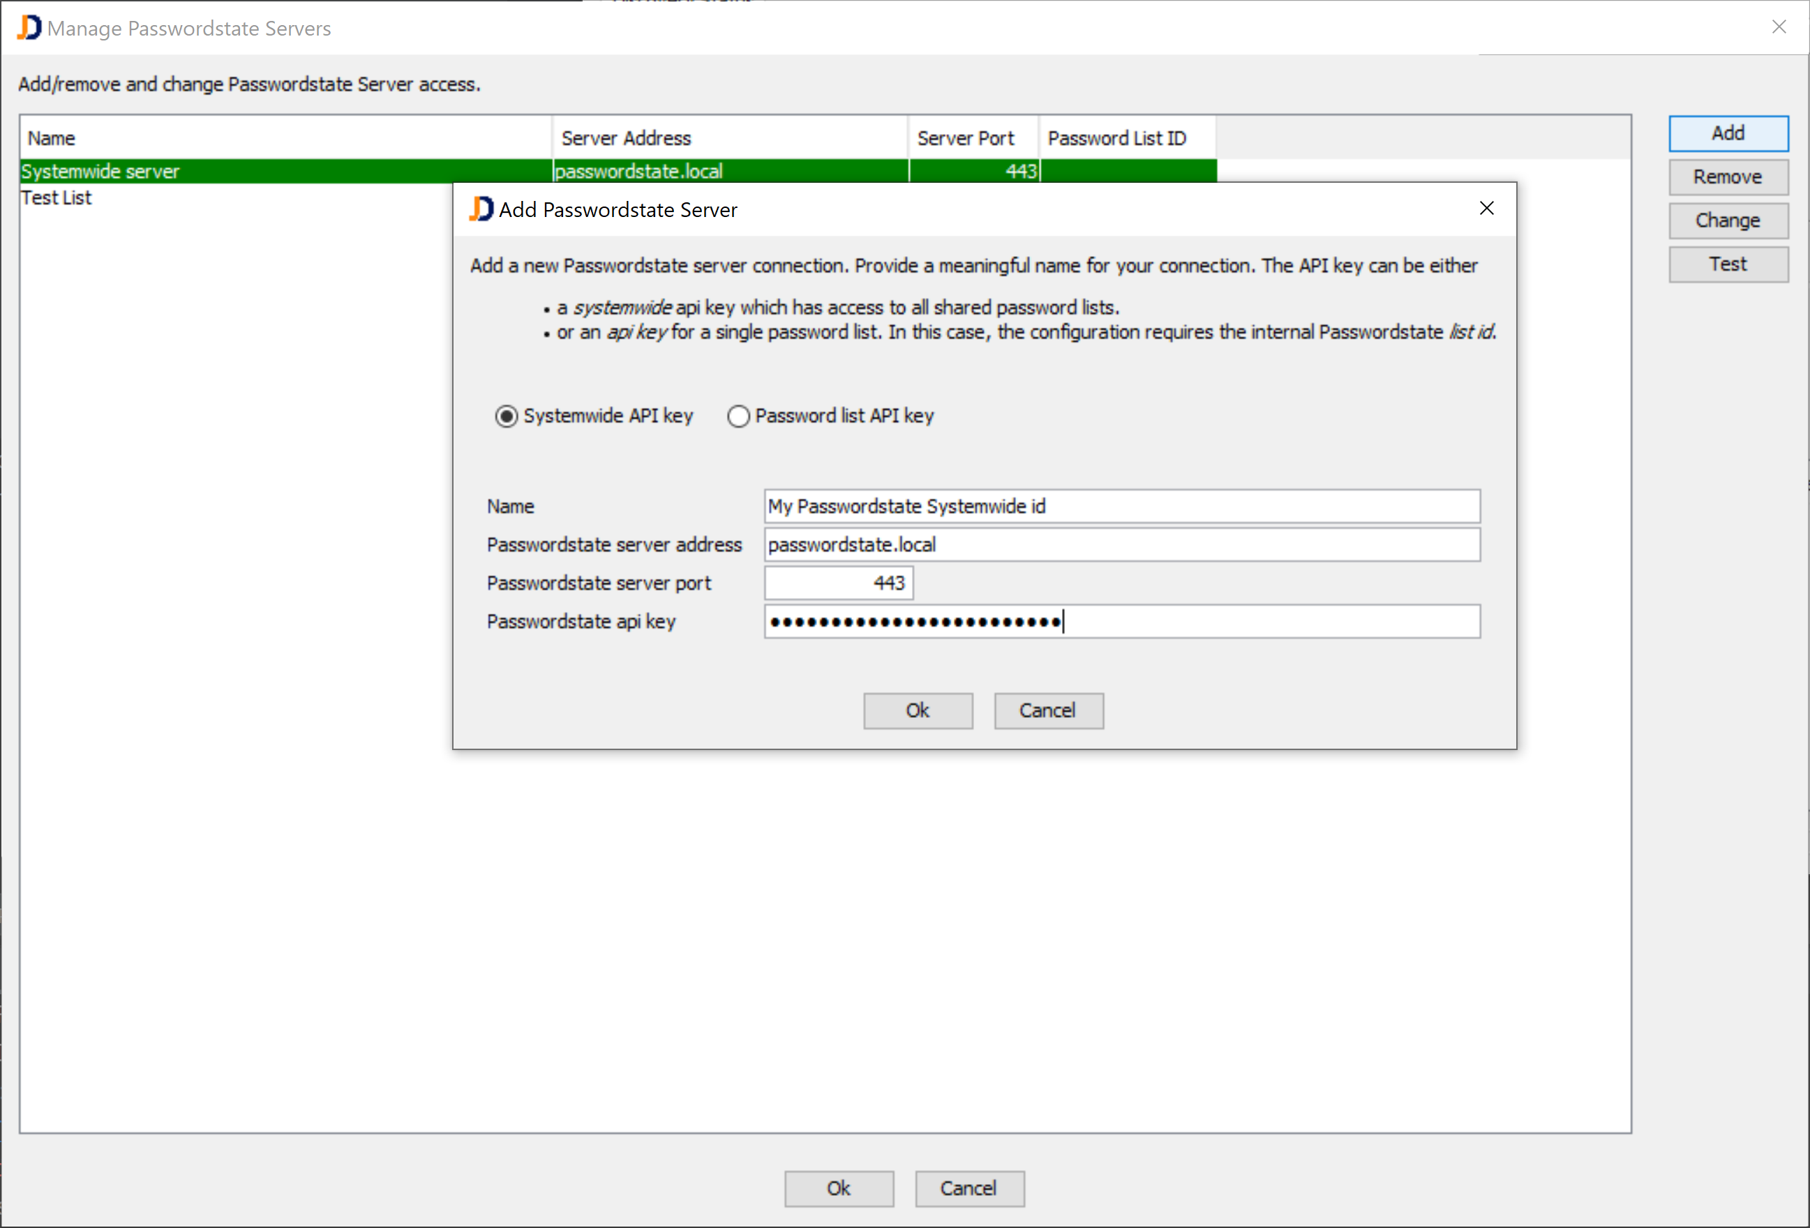1810x1228 pixels.
Task: Click the Test connection button
Action: tap(1728, 264)
